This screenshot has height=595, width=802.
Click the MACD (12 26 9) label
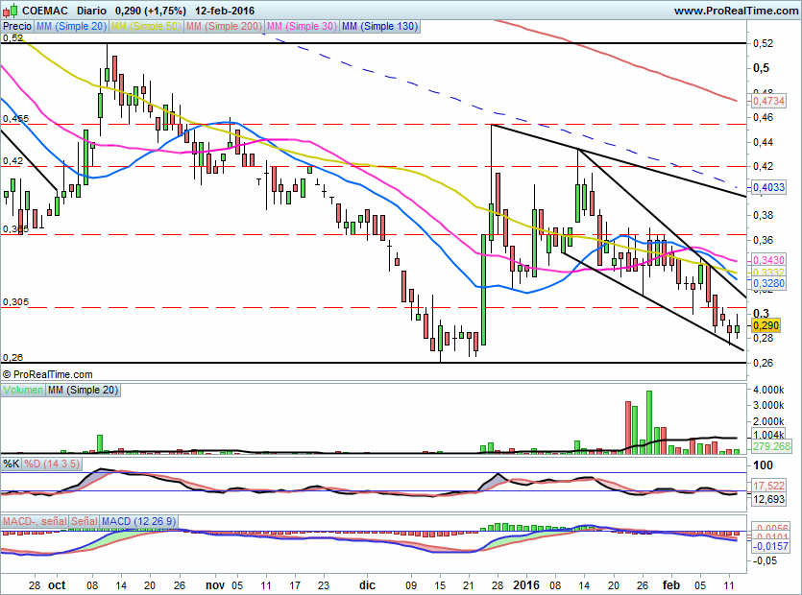point(138,521)
